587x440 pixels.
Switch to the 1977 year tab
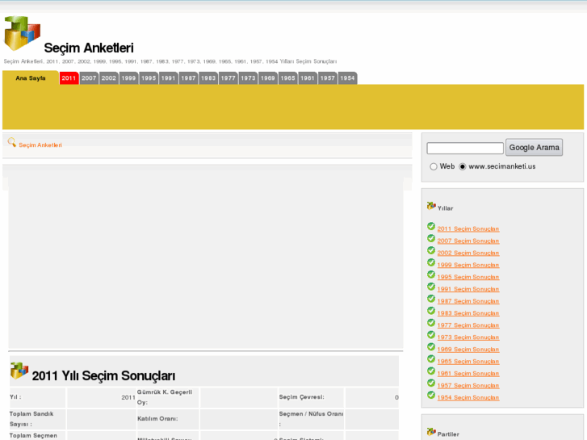228,78
